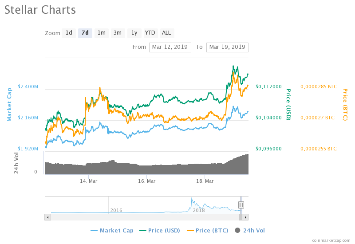Select the 7d zoom button
355x244 pixels.
pos(85,33)
